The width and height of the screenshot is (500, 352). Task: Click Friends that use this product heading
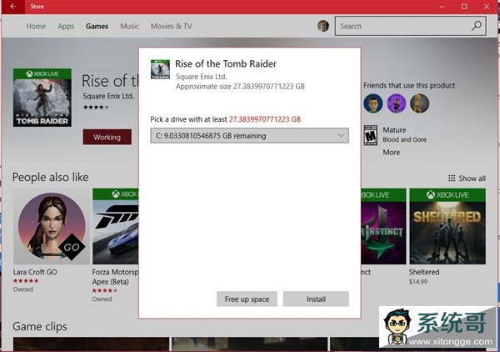click(409, 85)
